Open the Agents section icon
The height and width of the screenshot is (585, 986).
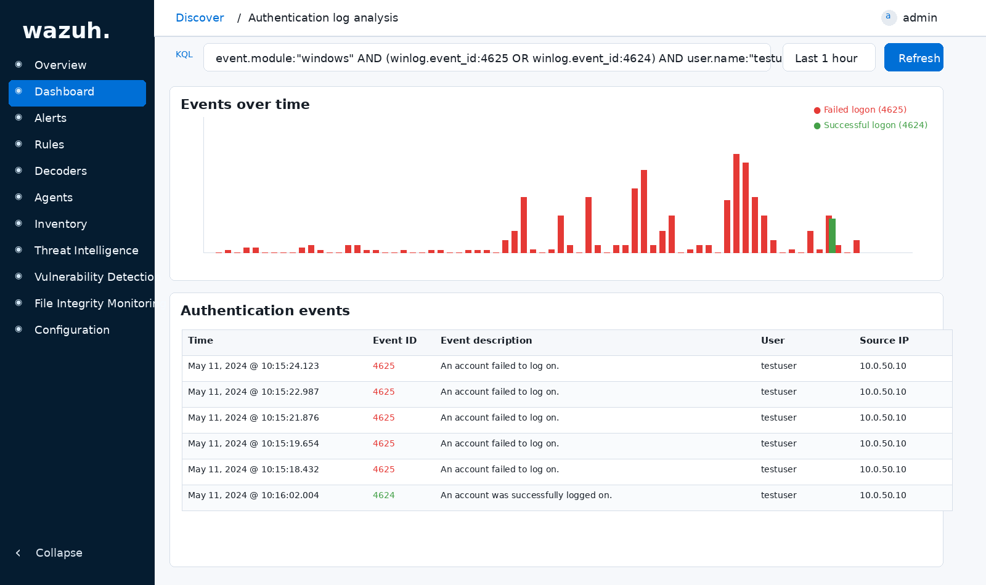point(18,197)
